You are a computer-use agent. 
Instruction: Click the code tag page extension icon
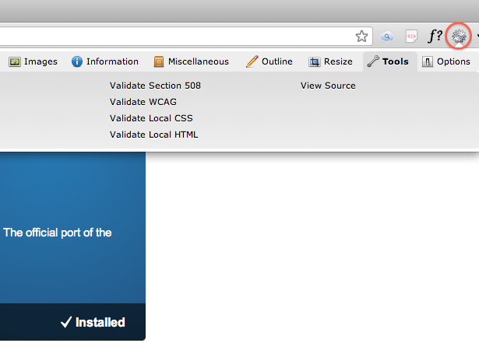(411, 37)
